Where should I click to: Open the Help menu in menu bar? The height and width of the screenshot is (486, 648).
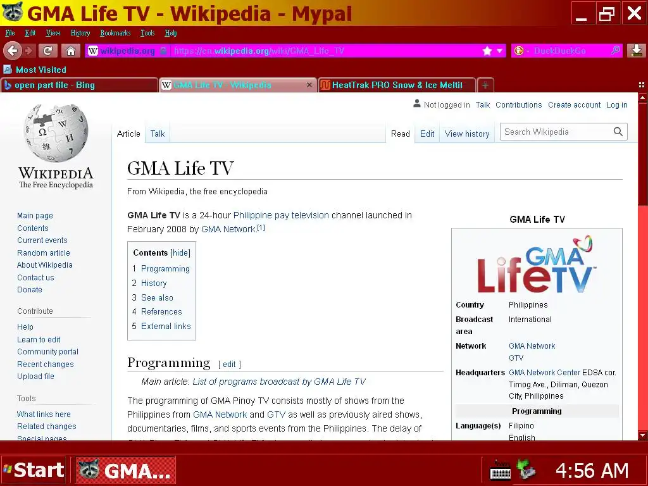[x=171, y=33]
